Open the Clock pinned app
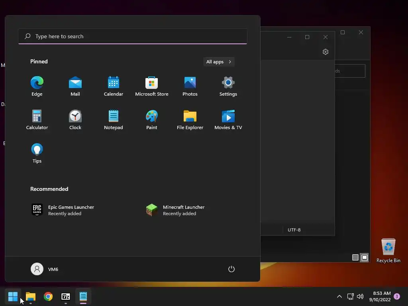408x306 pixels. [x=75, y=120]
